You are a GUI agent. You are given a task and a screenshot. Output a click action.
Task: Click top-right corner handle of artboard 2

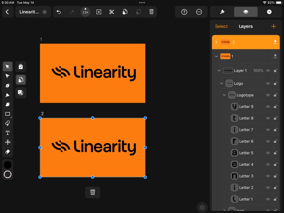145,118
